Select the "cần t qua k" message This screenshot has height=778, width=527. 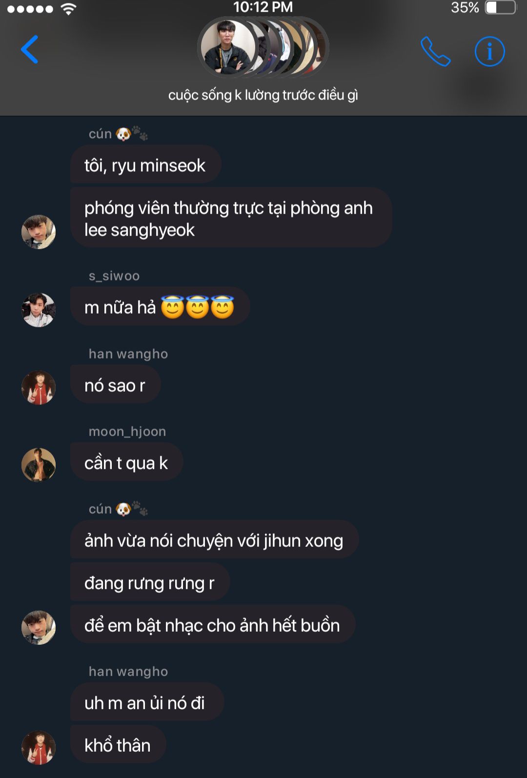click(127, 462)
